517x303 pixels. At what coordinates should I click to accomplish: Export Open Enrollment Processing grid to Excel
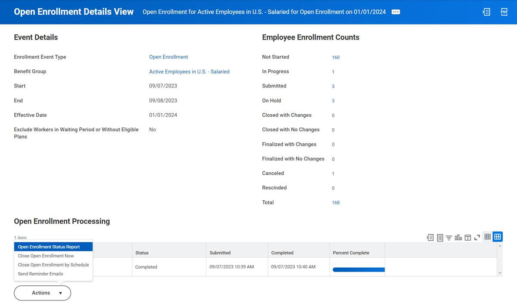(x=430, y=237)
